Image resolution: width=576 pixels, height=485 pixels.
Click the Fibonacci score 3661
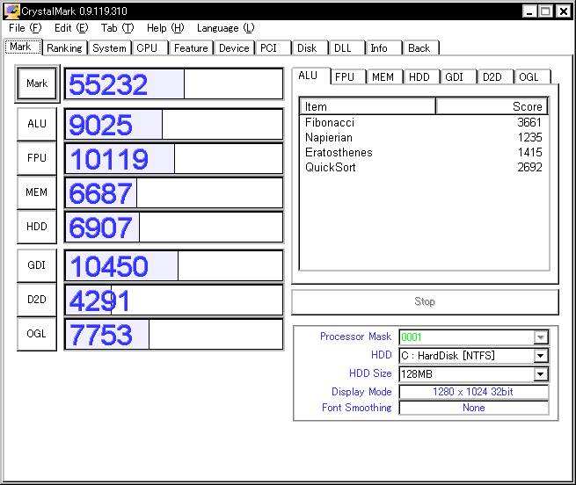click(x=529, y=122)
